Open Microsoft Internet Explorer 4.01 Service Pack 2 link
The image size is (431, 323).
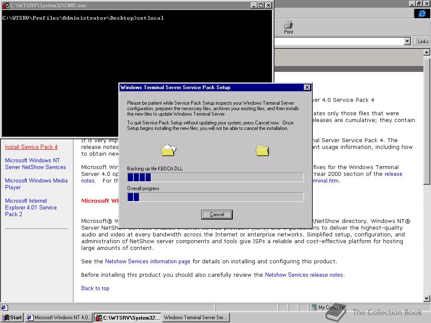(x=31, y=208)
